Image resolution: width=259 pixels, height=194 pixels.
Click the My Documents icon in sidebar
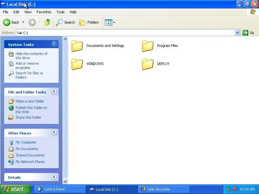click(11, 149)
